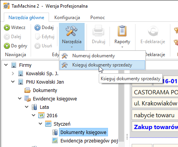Select PHU Kowalski Jan in the tree
178x147 pixels.
pyautogui.click(x=45, y=82)
